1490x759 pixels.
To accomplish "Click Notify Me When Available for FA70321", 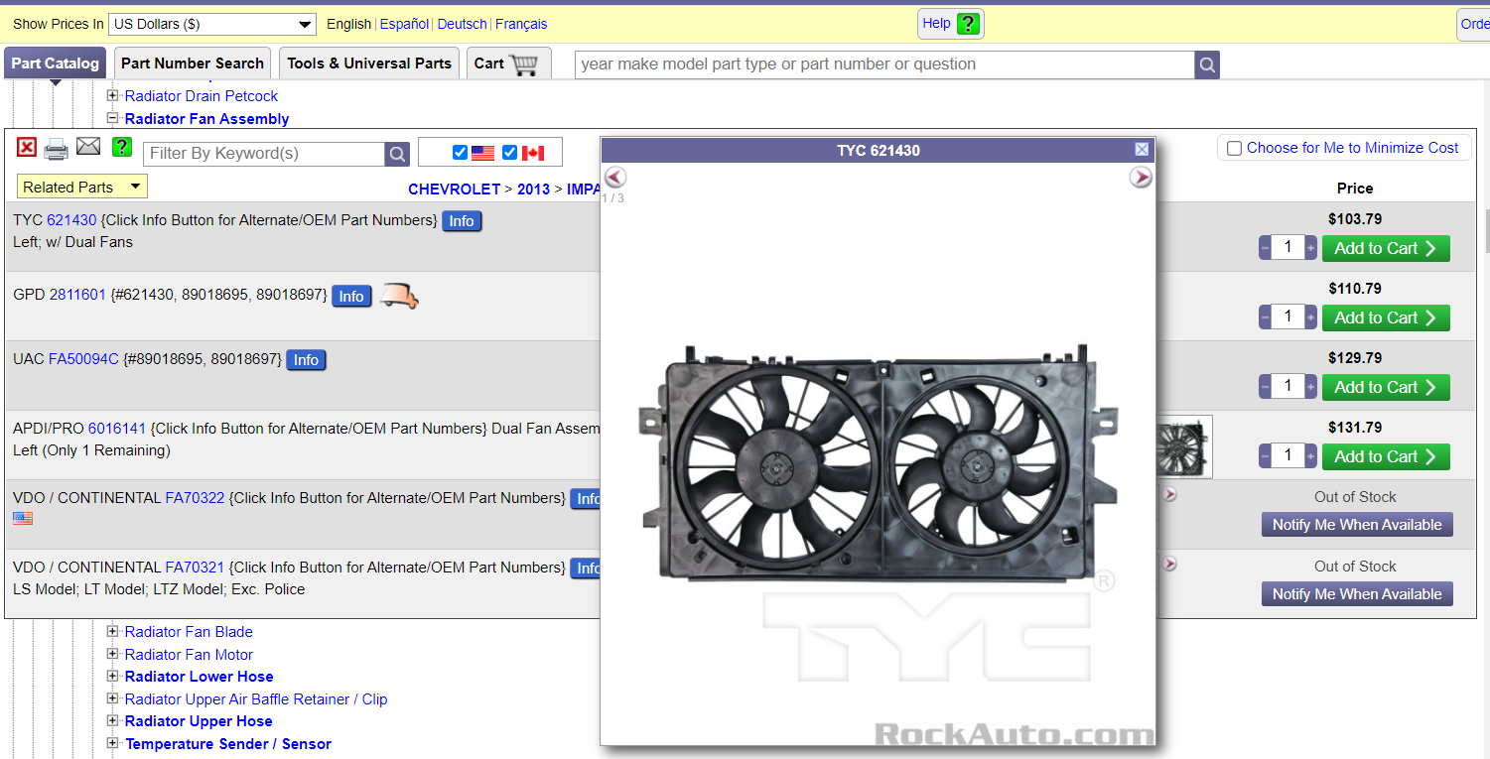I will click(1357, 594).
